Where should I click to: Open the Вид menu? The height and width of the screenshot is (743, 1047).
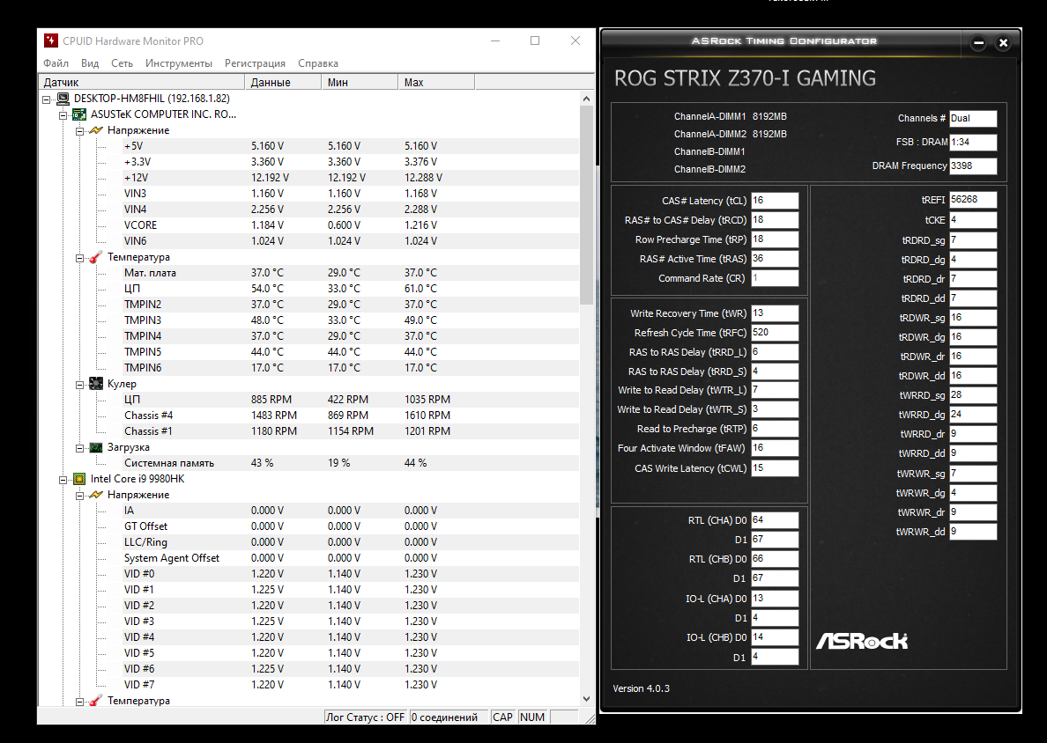(x=90, y=63)
